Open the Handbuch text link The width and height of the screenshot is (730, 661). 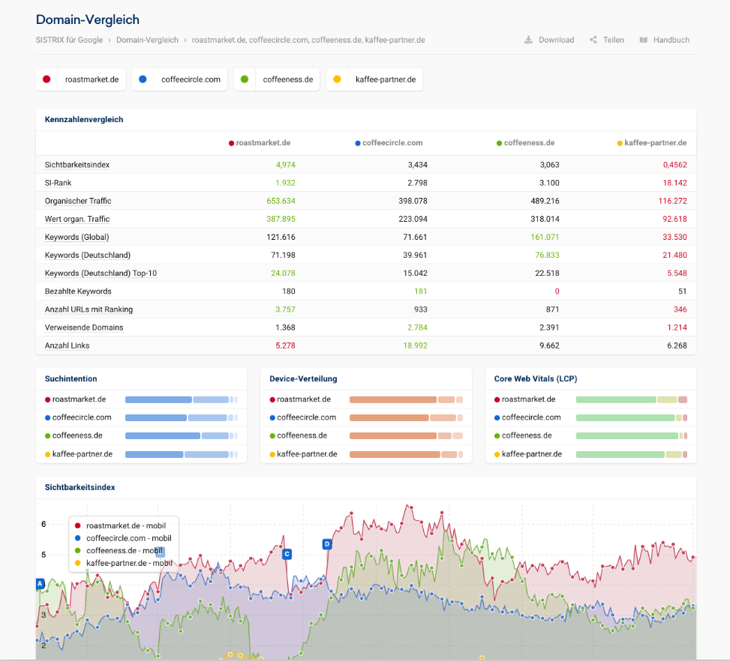coord(671,40)
